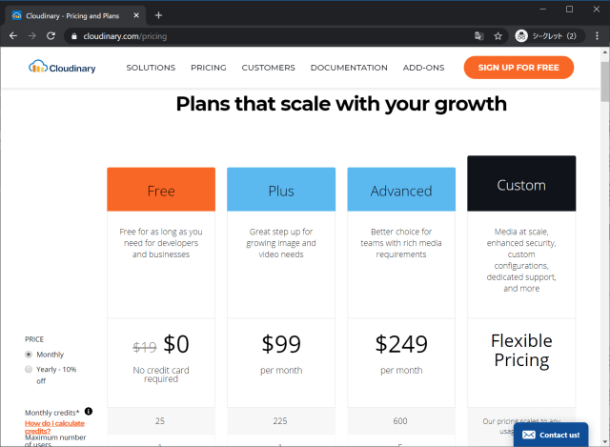
Task: Select Monthly price option
Action: tap(30, 355)
